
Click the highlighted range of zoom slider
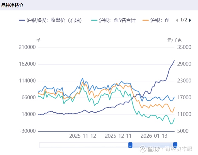[153, 145]
